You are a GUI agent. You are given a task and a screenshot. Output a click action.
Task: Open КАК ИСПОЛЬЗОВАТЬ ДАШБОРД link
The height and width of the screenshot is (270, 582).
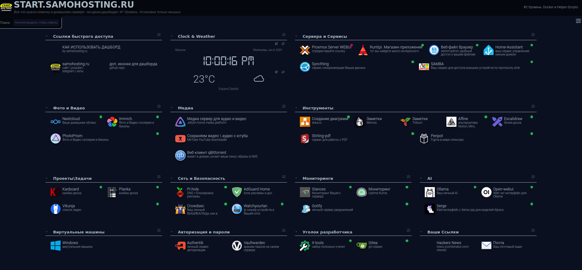click(91, 47)
